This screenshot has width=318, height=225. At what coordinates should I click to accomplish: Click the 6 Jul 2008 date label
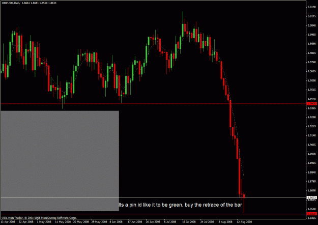pyautogui.click(x=170, y=222)
